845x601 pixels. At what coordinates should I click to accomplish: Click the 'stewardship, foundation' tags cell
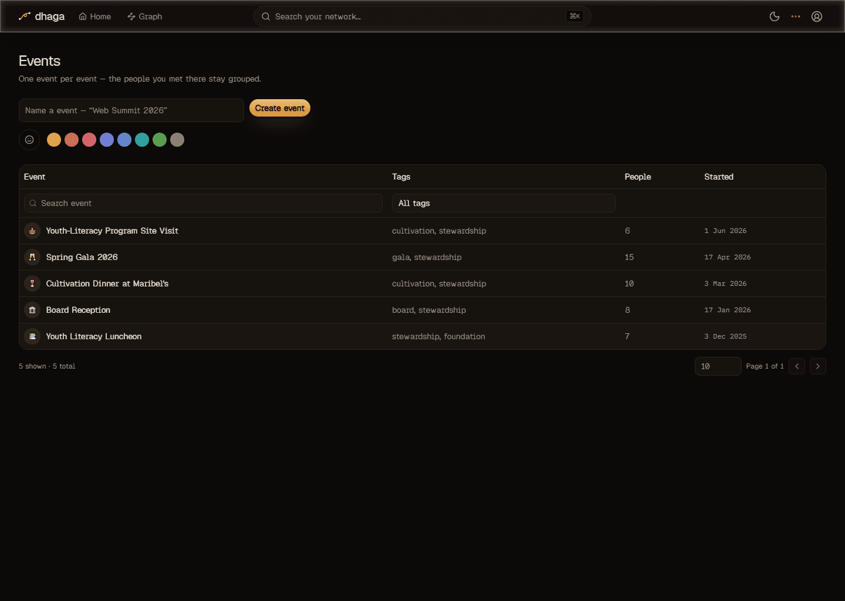click(438, 336)
